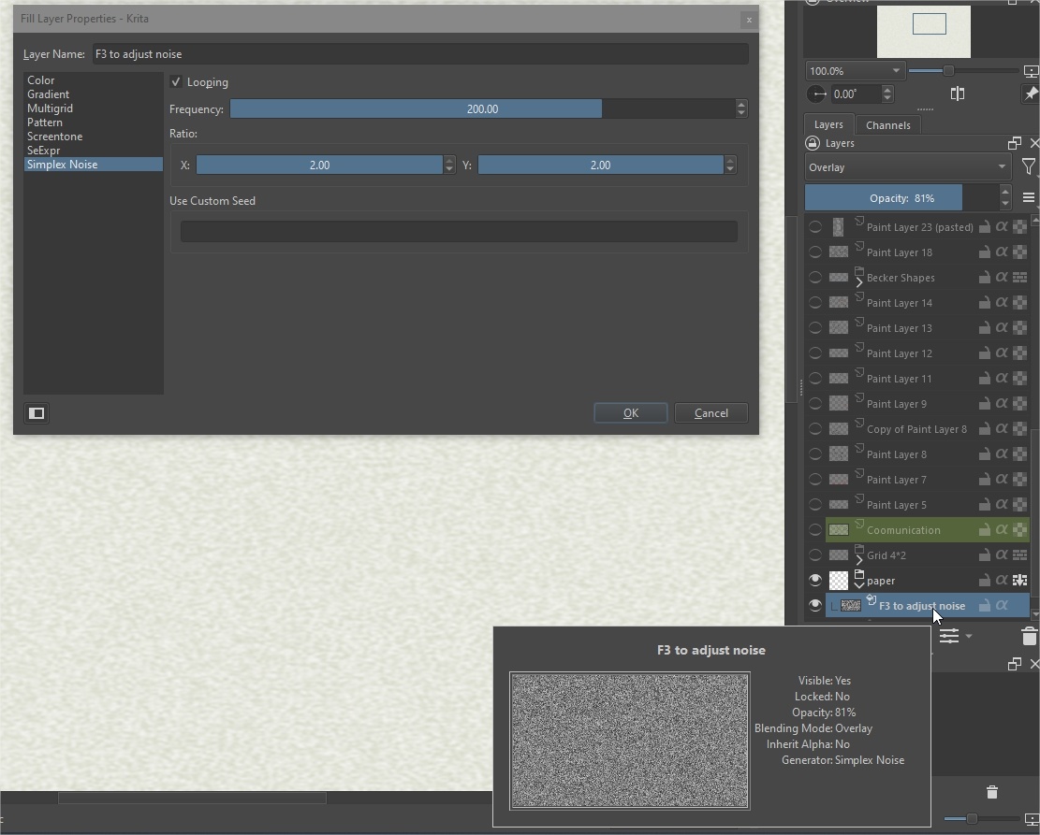Toggle alpha inheritance on Paint Layer 13
Viewport: 1040px width, 835px height.
(1002, 328)
